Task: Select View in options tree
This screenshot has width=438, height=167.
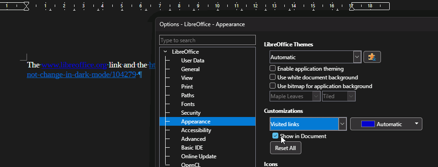Action: coord(187,78)
